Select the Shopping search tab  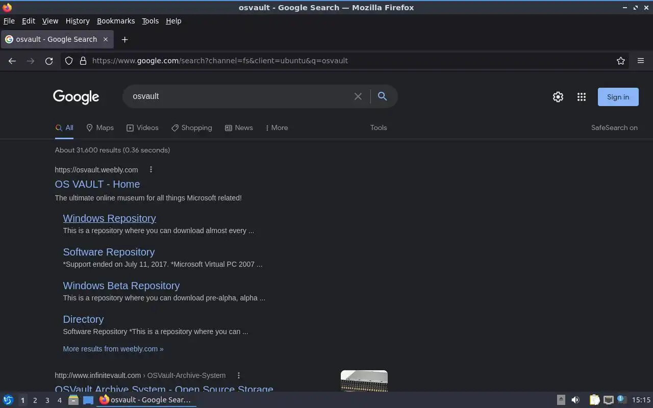coord(191,128)
